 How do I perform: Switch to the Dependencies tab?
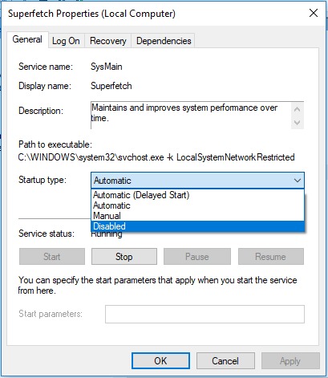click(x=164, y=41)
